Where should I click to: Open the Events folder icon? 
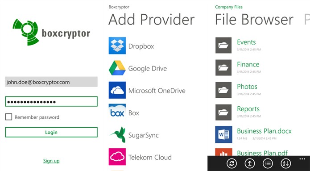(x=223, y=45)
